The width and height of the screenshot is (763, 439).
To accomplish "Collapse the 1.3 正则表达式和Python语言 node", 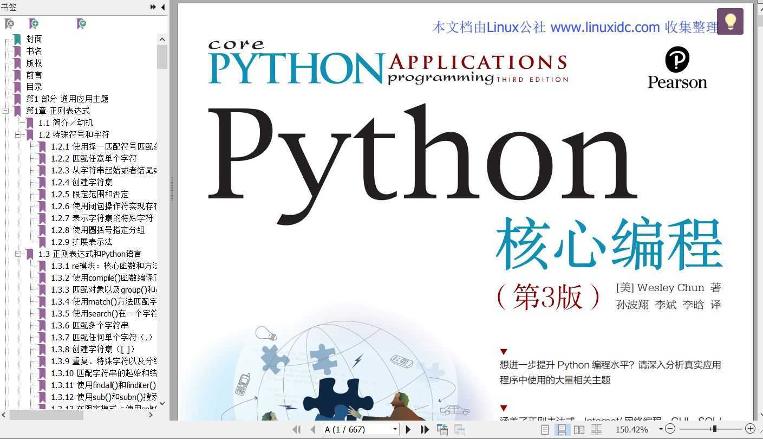I will click(x=18, y=254).
